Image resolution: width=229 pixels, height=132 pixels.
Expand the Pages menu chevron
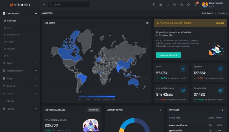(36, 78)
